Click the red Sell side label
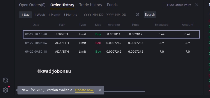Viewport: 210px width, 98px height. pos(98,43)
